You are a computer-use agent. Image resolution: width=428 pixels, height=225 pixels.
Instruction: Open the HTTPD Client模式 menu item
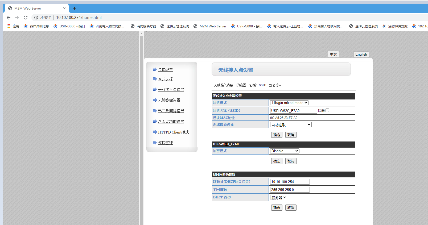(x=173, y=132)
